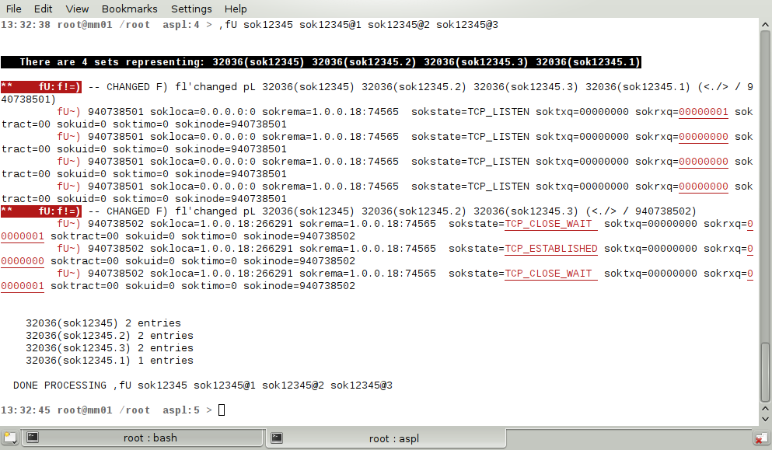Click the scrollbar up arrow
772x450 pixels.
coord(766,24)
